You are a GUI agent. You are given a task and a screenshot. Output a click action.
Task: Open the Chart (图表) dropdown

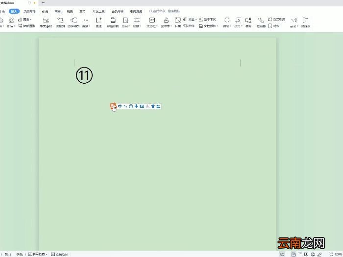[x=24, y=20]
